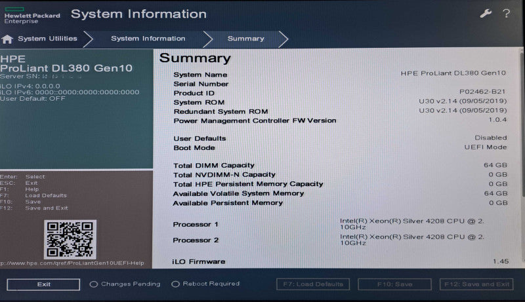
Task: Click Product ID value P02462-B21
Action: pos(482,92)
